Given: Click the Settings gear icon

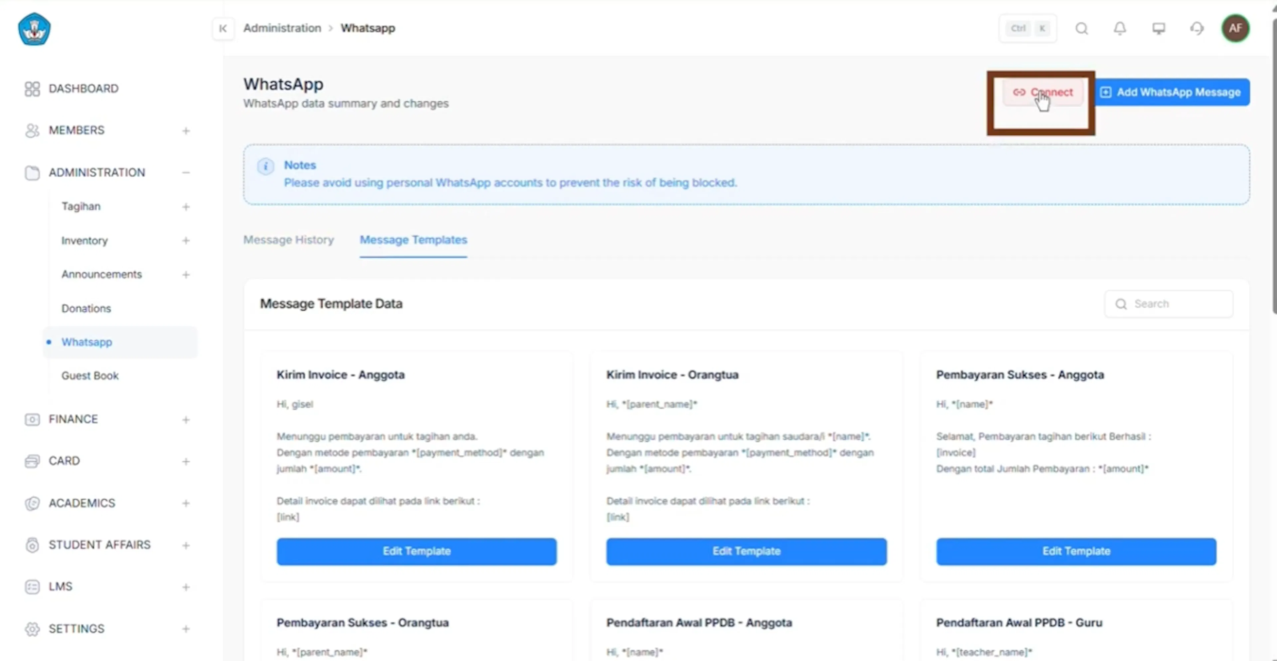Looking at the screenshot, I should coord(32,629).
